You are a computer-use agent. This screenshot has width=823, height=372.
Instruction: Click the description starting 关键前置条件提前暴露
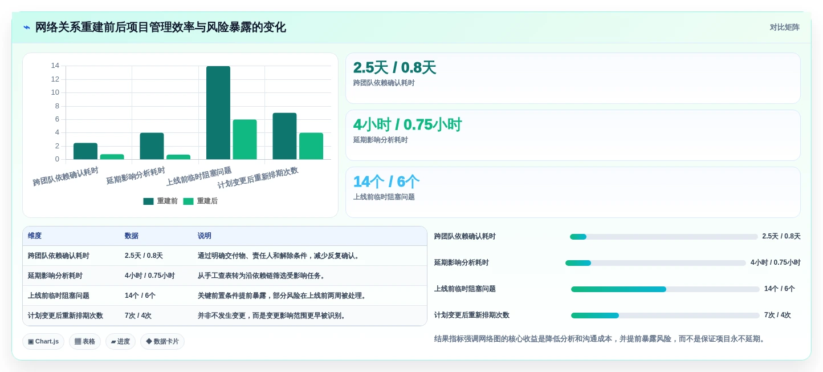tap(283, 296)
